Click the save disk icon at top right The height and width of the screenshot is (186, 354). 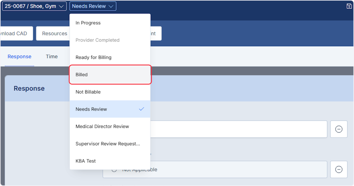(349, 6)
